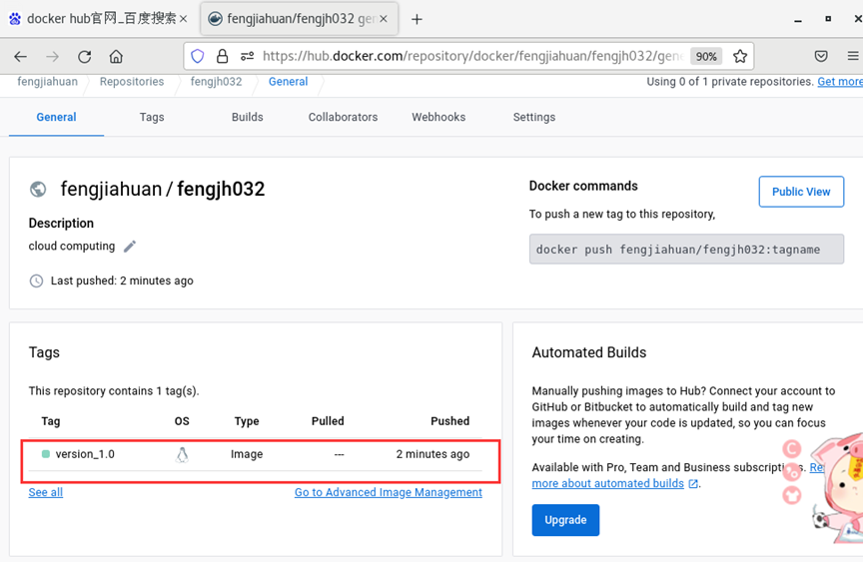
Task: Edit description with the pencil icon
Action: tap(129, 247)
